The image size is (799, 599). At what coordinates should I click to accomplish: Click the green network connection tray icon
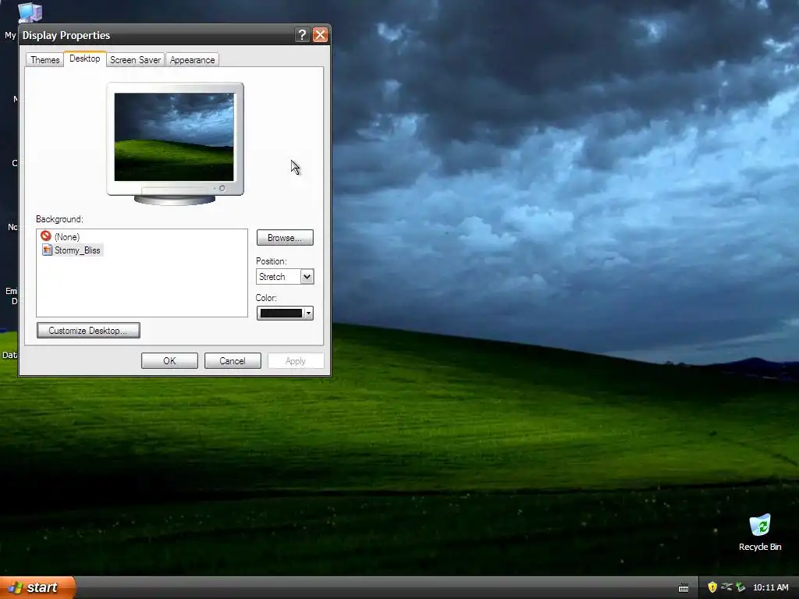740,587
